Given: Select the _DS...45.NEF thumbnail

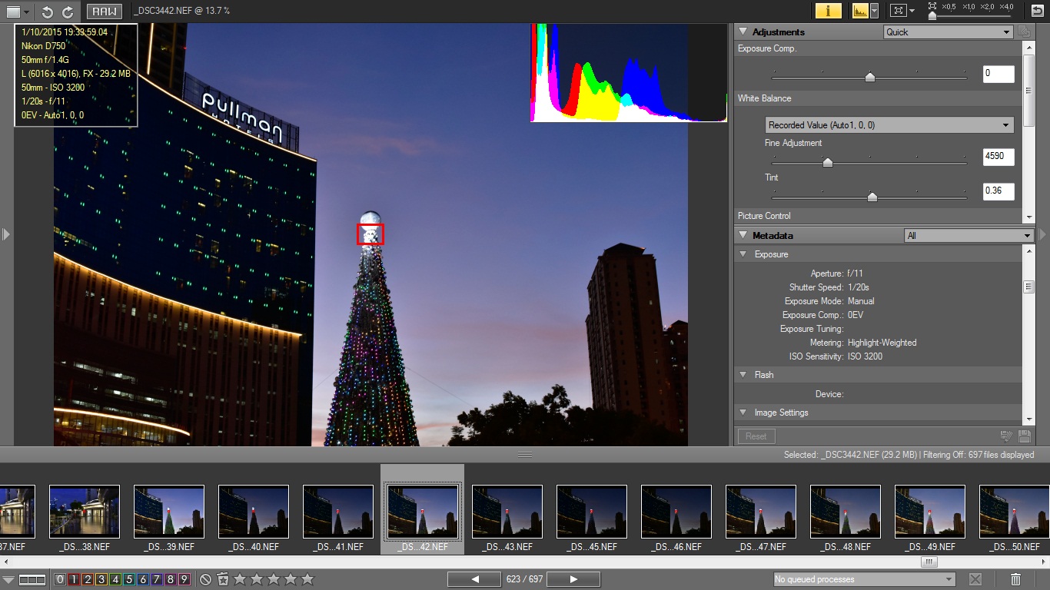Looking at the screenshot, I should pyautogui.click(x=592, y=511).
